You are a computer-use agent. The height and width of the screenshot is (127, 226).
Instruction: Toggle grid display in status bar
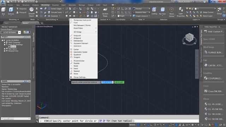pyautogui.click(x=138, y=125)
